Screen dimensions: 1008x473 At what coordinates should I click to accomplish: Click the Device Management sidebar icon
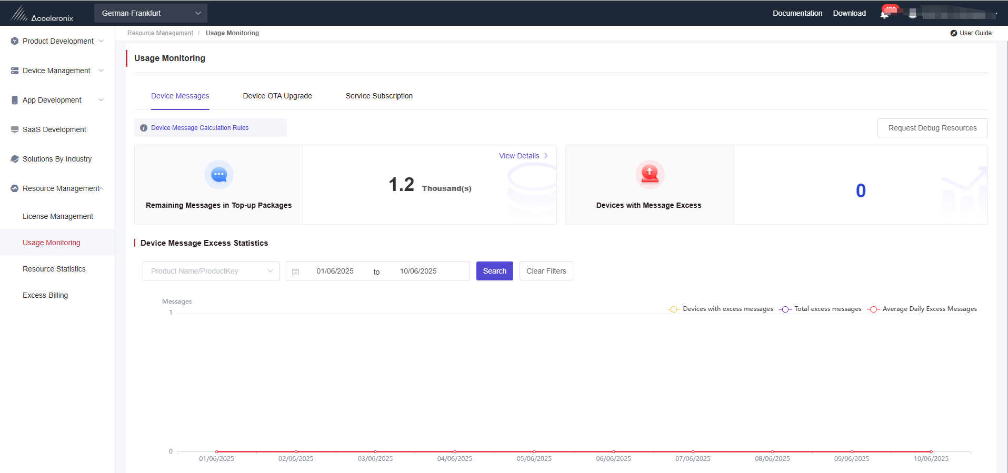pyautogui.click(x=15, y=71)
